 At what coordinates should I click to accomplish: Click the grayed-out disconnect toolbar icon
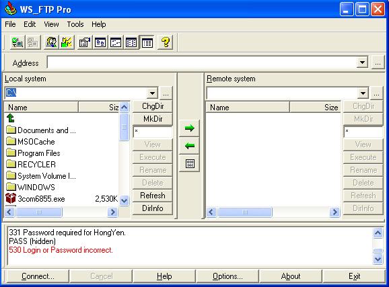pyautogui.click(x=32, y=42)
